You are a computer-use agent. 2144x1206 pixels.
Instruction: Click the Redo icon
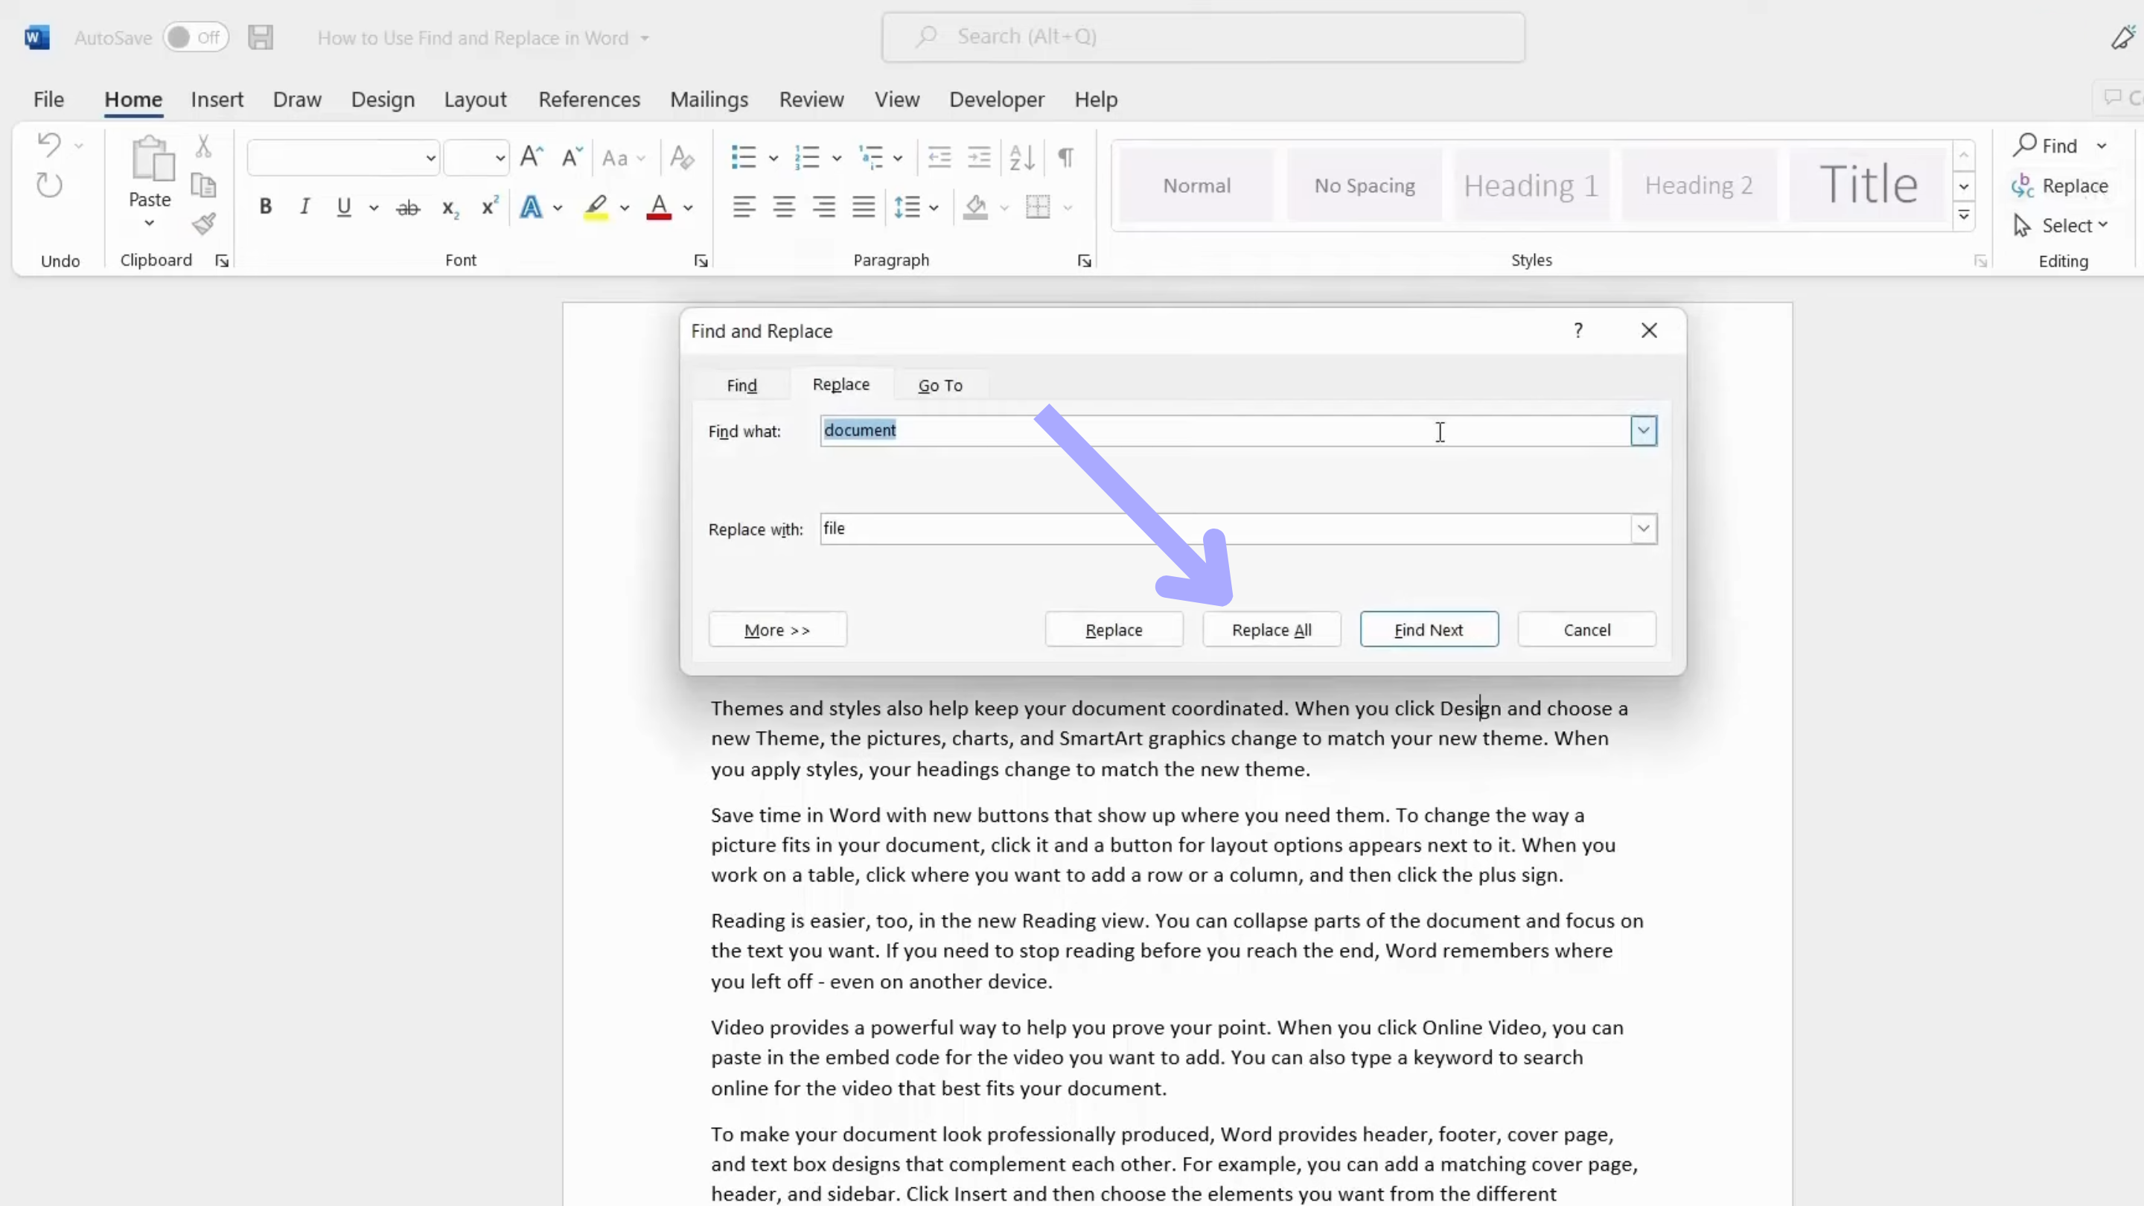pos(49,185)
